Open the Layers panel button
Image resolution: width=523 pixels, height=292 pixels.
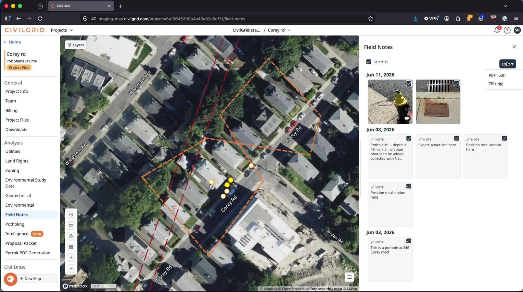click(75, 45)
